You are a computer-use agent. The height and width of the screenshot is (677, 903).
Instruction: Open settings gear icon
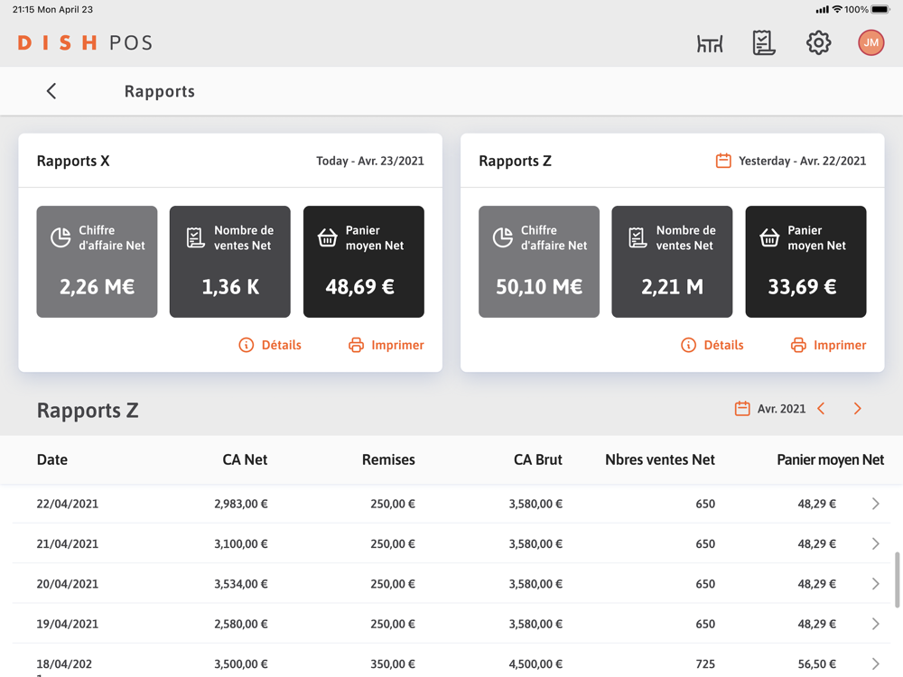point(818,42)
